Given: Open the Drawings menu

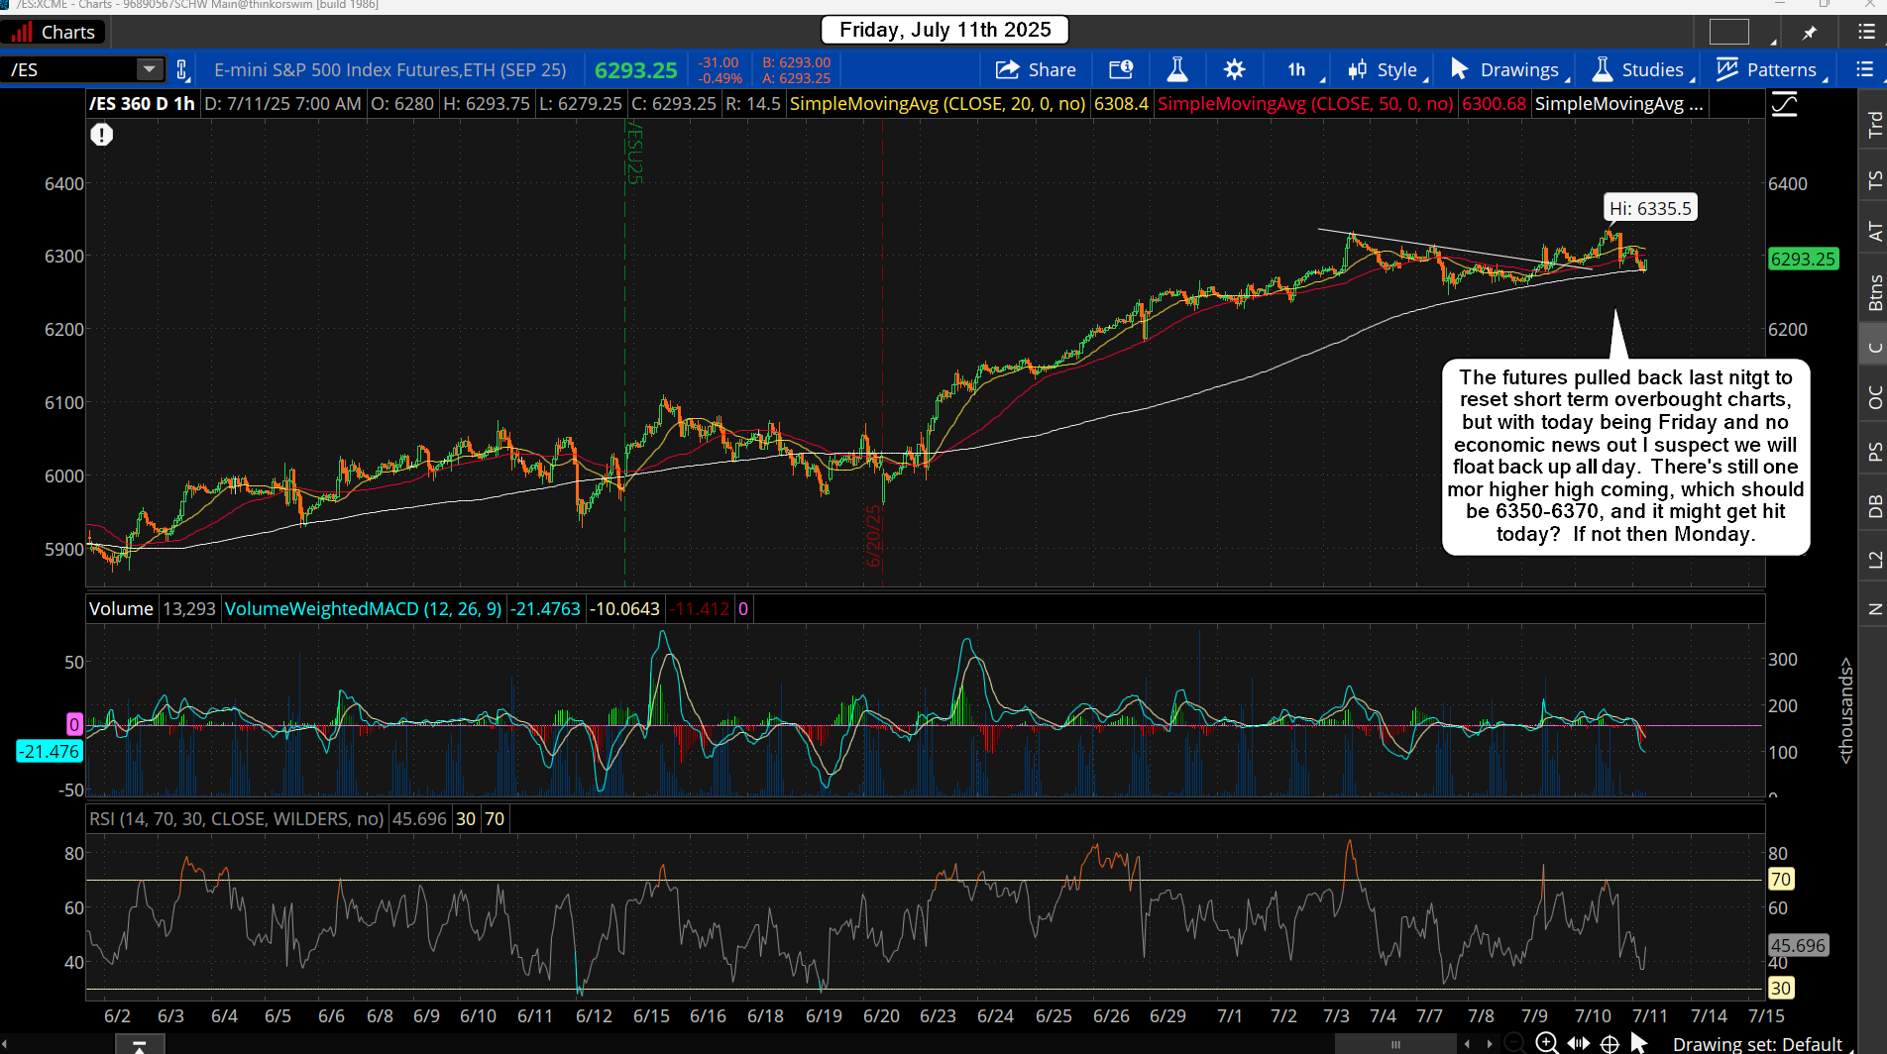Looking at the screenshot, I should coord(1508,69).
